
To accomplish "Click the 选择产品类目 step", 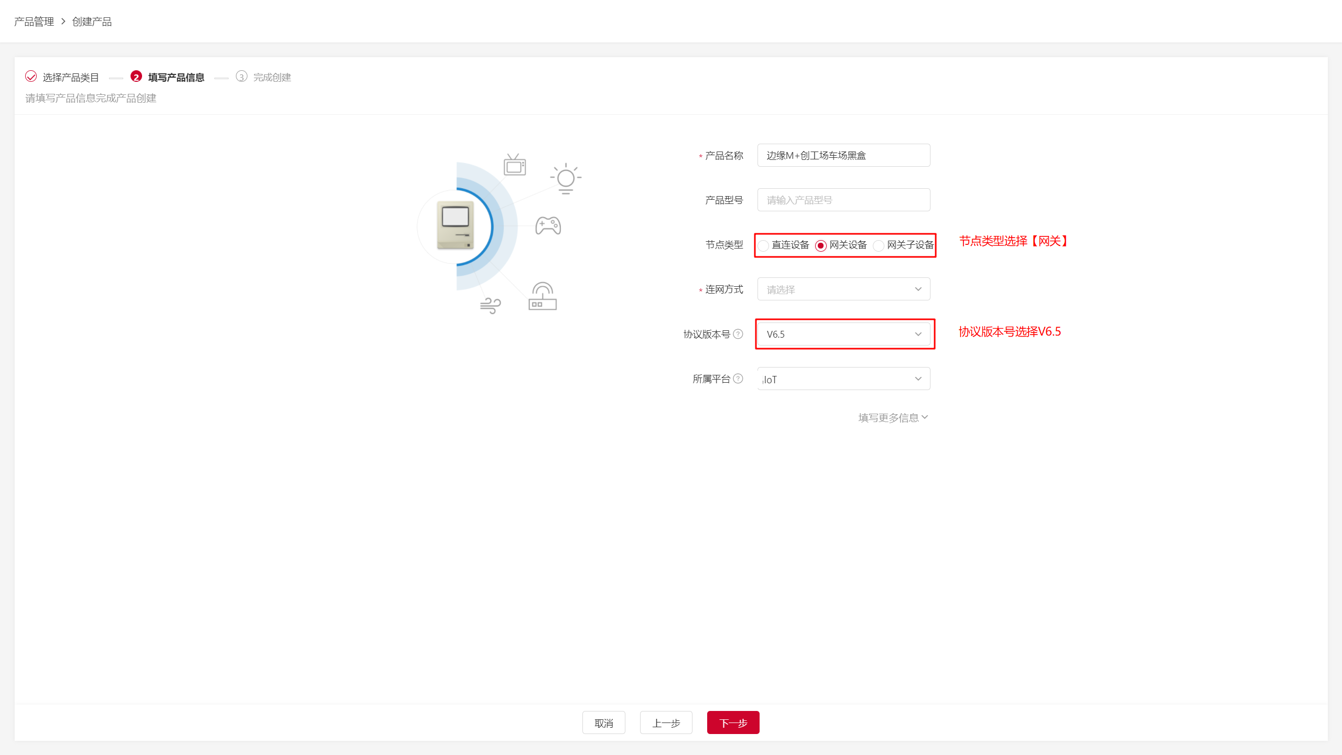I will point(71,77).
